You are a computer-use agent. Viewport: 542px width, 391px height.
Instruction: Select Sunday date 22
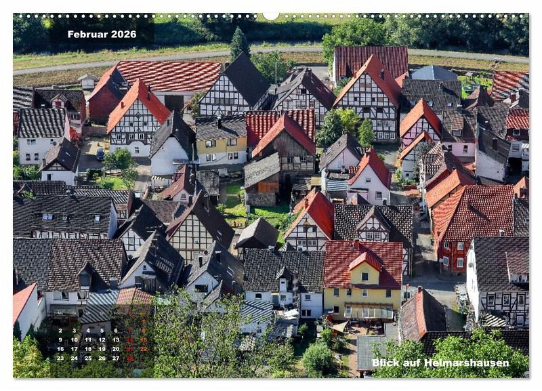pos(144,349)
